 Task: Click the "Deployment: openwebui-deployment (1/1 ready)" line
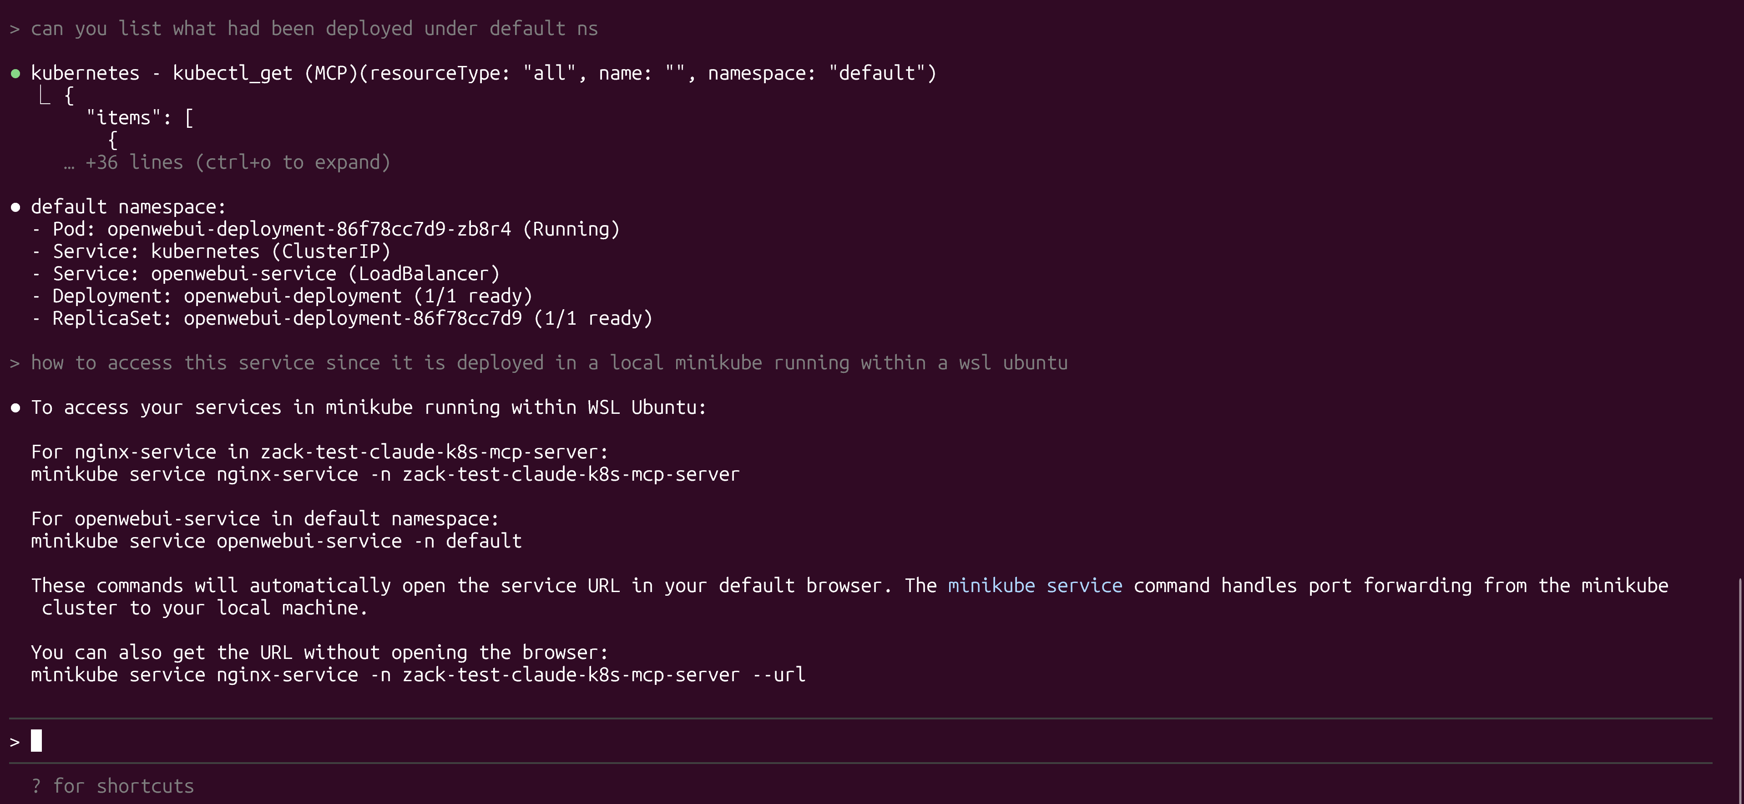[292, 296]
